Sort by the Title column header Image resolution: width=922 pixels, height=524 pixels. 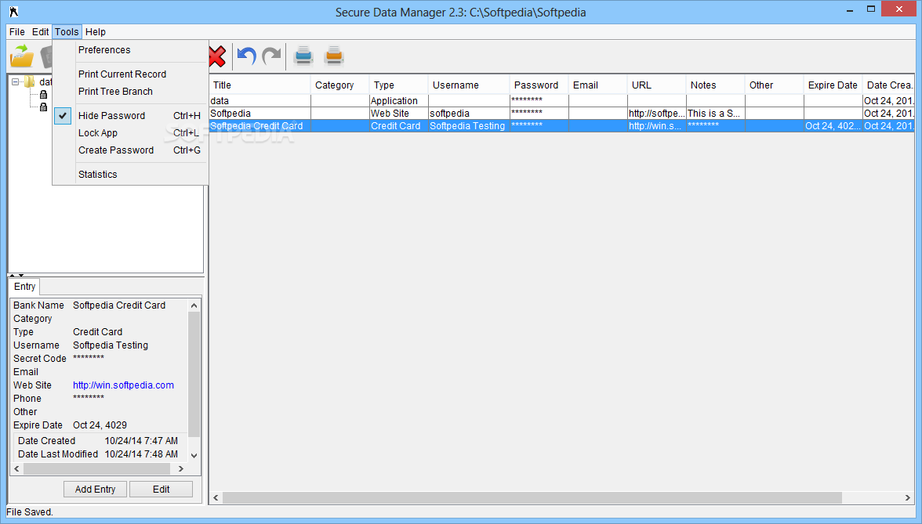260,85
